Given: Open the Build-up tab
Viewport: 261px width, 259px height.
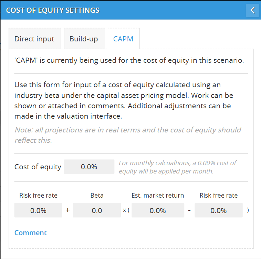Looking at the screenshot, I should pos(84,39).
